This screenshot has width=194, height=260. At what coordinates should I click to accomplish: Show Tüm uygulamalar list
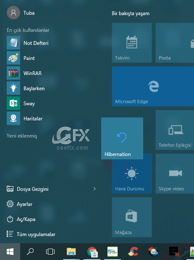[x=31, y=234]
